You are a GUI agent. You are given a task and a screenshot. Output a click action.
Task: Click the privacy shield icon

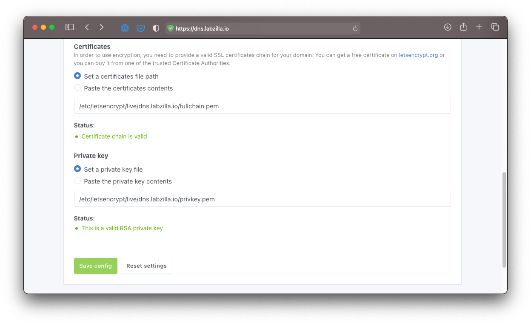pos(156,28)
